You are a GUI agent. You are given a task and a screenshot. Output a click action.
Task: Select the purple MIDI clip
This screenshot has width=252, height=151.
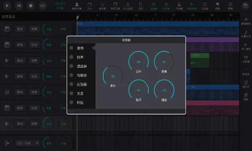[x=213, y=44]
